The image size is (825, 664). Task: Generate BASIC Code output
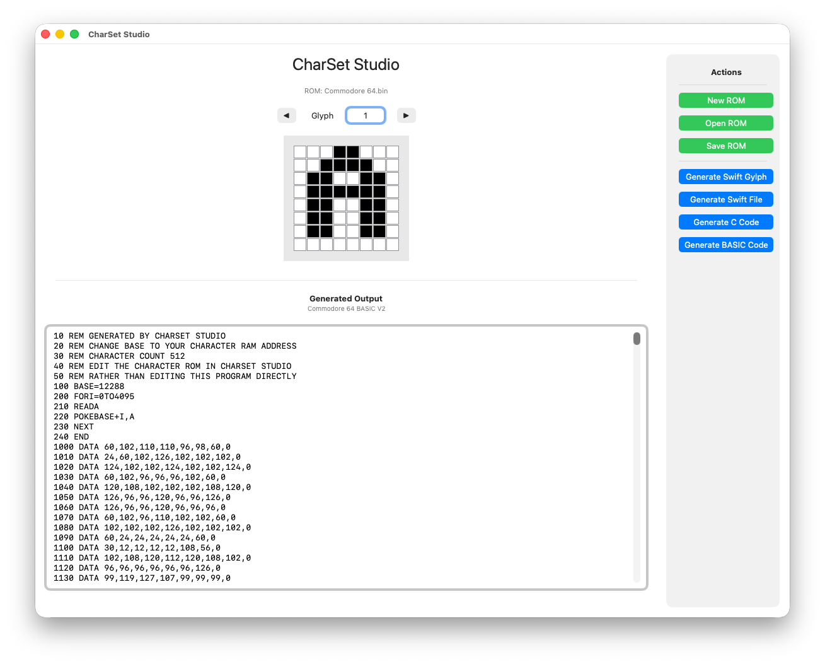[x=725, y=245]
